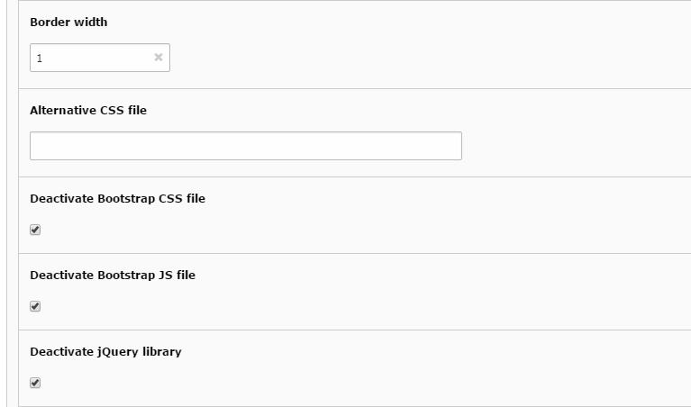Viewport: 691px width, 407px height.
Task: Uncheck Deactivate Bootstrap CSS file checkbox
Action: pos(35,230)
